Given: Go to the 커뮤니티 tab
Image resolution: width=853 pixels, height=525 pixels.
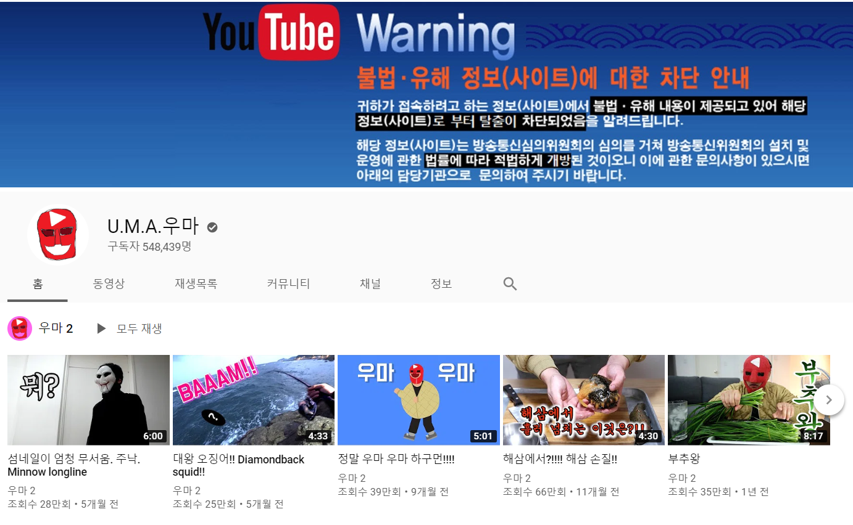Looking at the screenshot, I should pyautogui.click(x=288, y=283).
